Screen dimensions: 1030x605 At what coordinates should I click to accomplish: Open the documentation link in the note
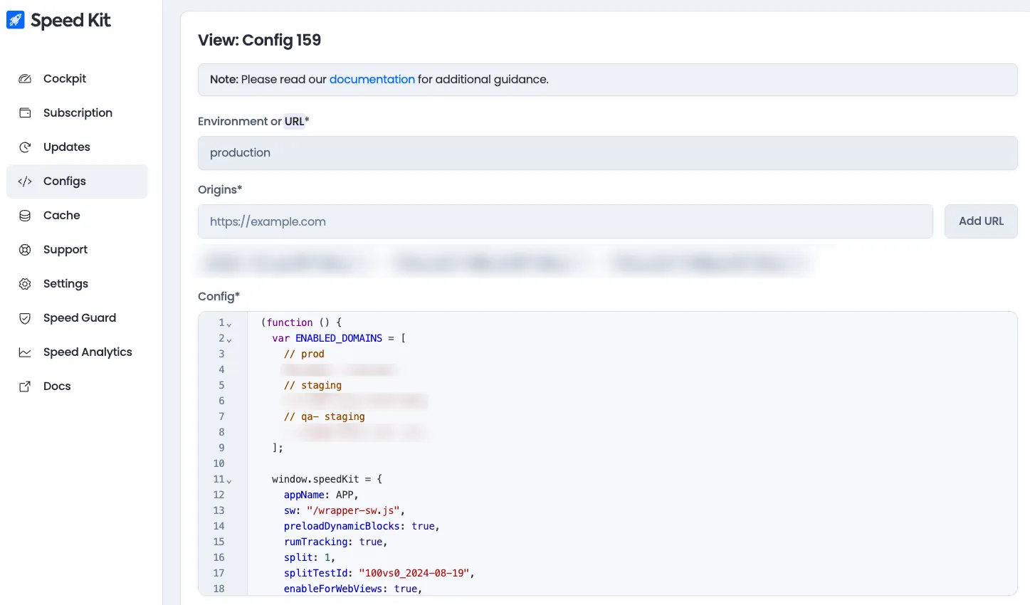point(372,79)
